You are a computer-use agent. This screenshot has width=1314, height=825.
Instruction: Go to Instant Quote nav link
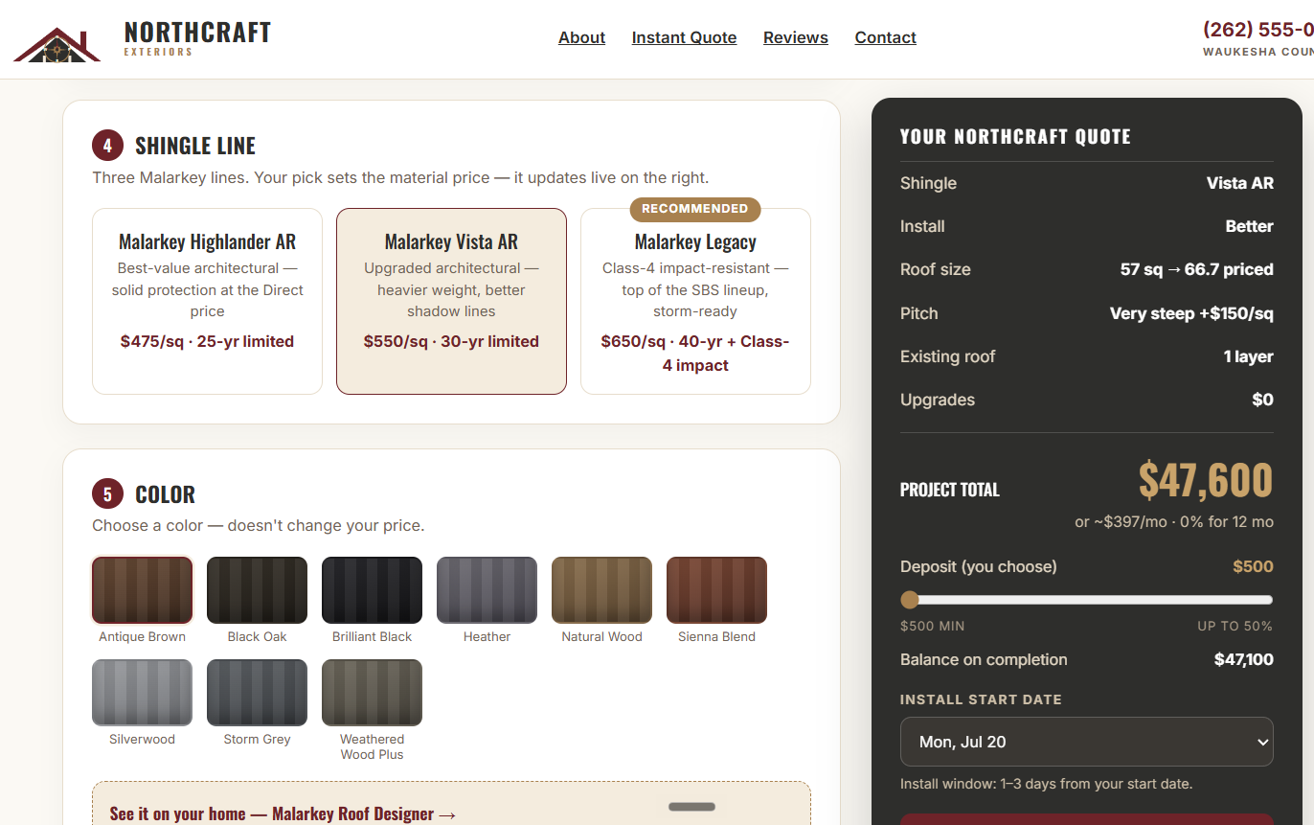click(x=684, y=37)
